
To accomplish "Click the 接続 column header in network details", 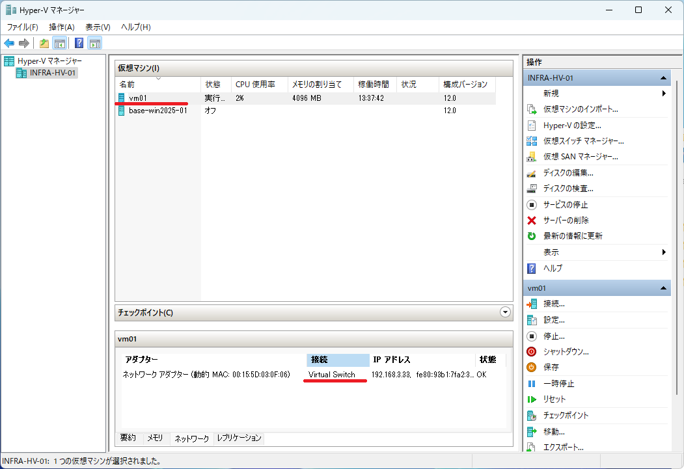I will tap(338, 360).
